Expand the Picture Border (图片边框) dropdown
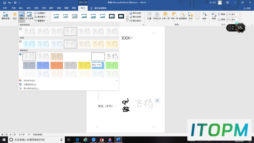This screenshot has height=143, width=254. 136,13
